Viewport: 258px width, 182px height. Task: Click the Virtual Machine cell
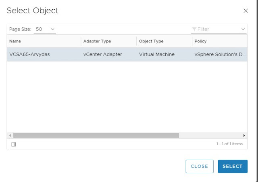(157, 54)
